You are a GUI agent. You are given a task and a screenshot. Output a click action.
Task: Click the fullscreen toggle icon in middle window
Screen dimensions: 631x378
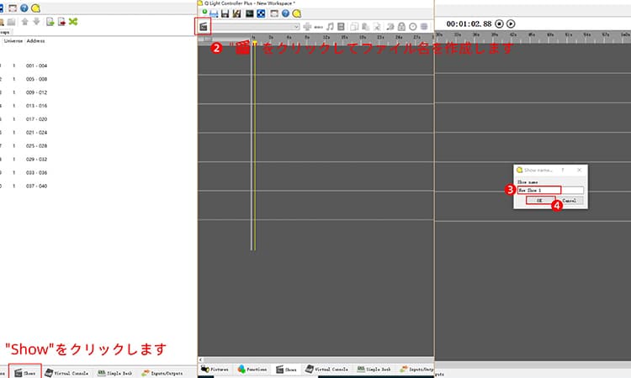click(x=274, y=13)
